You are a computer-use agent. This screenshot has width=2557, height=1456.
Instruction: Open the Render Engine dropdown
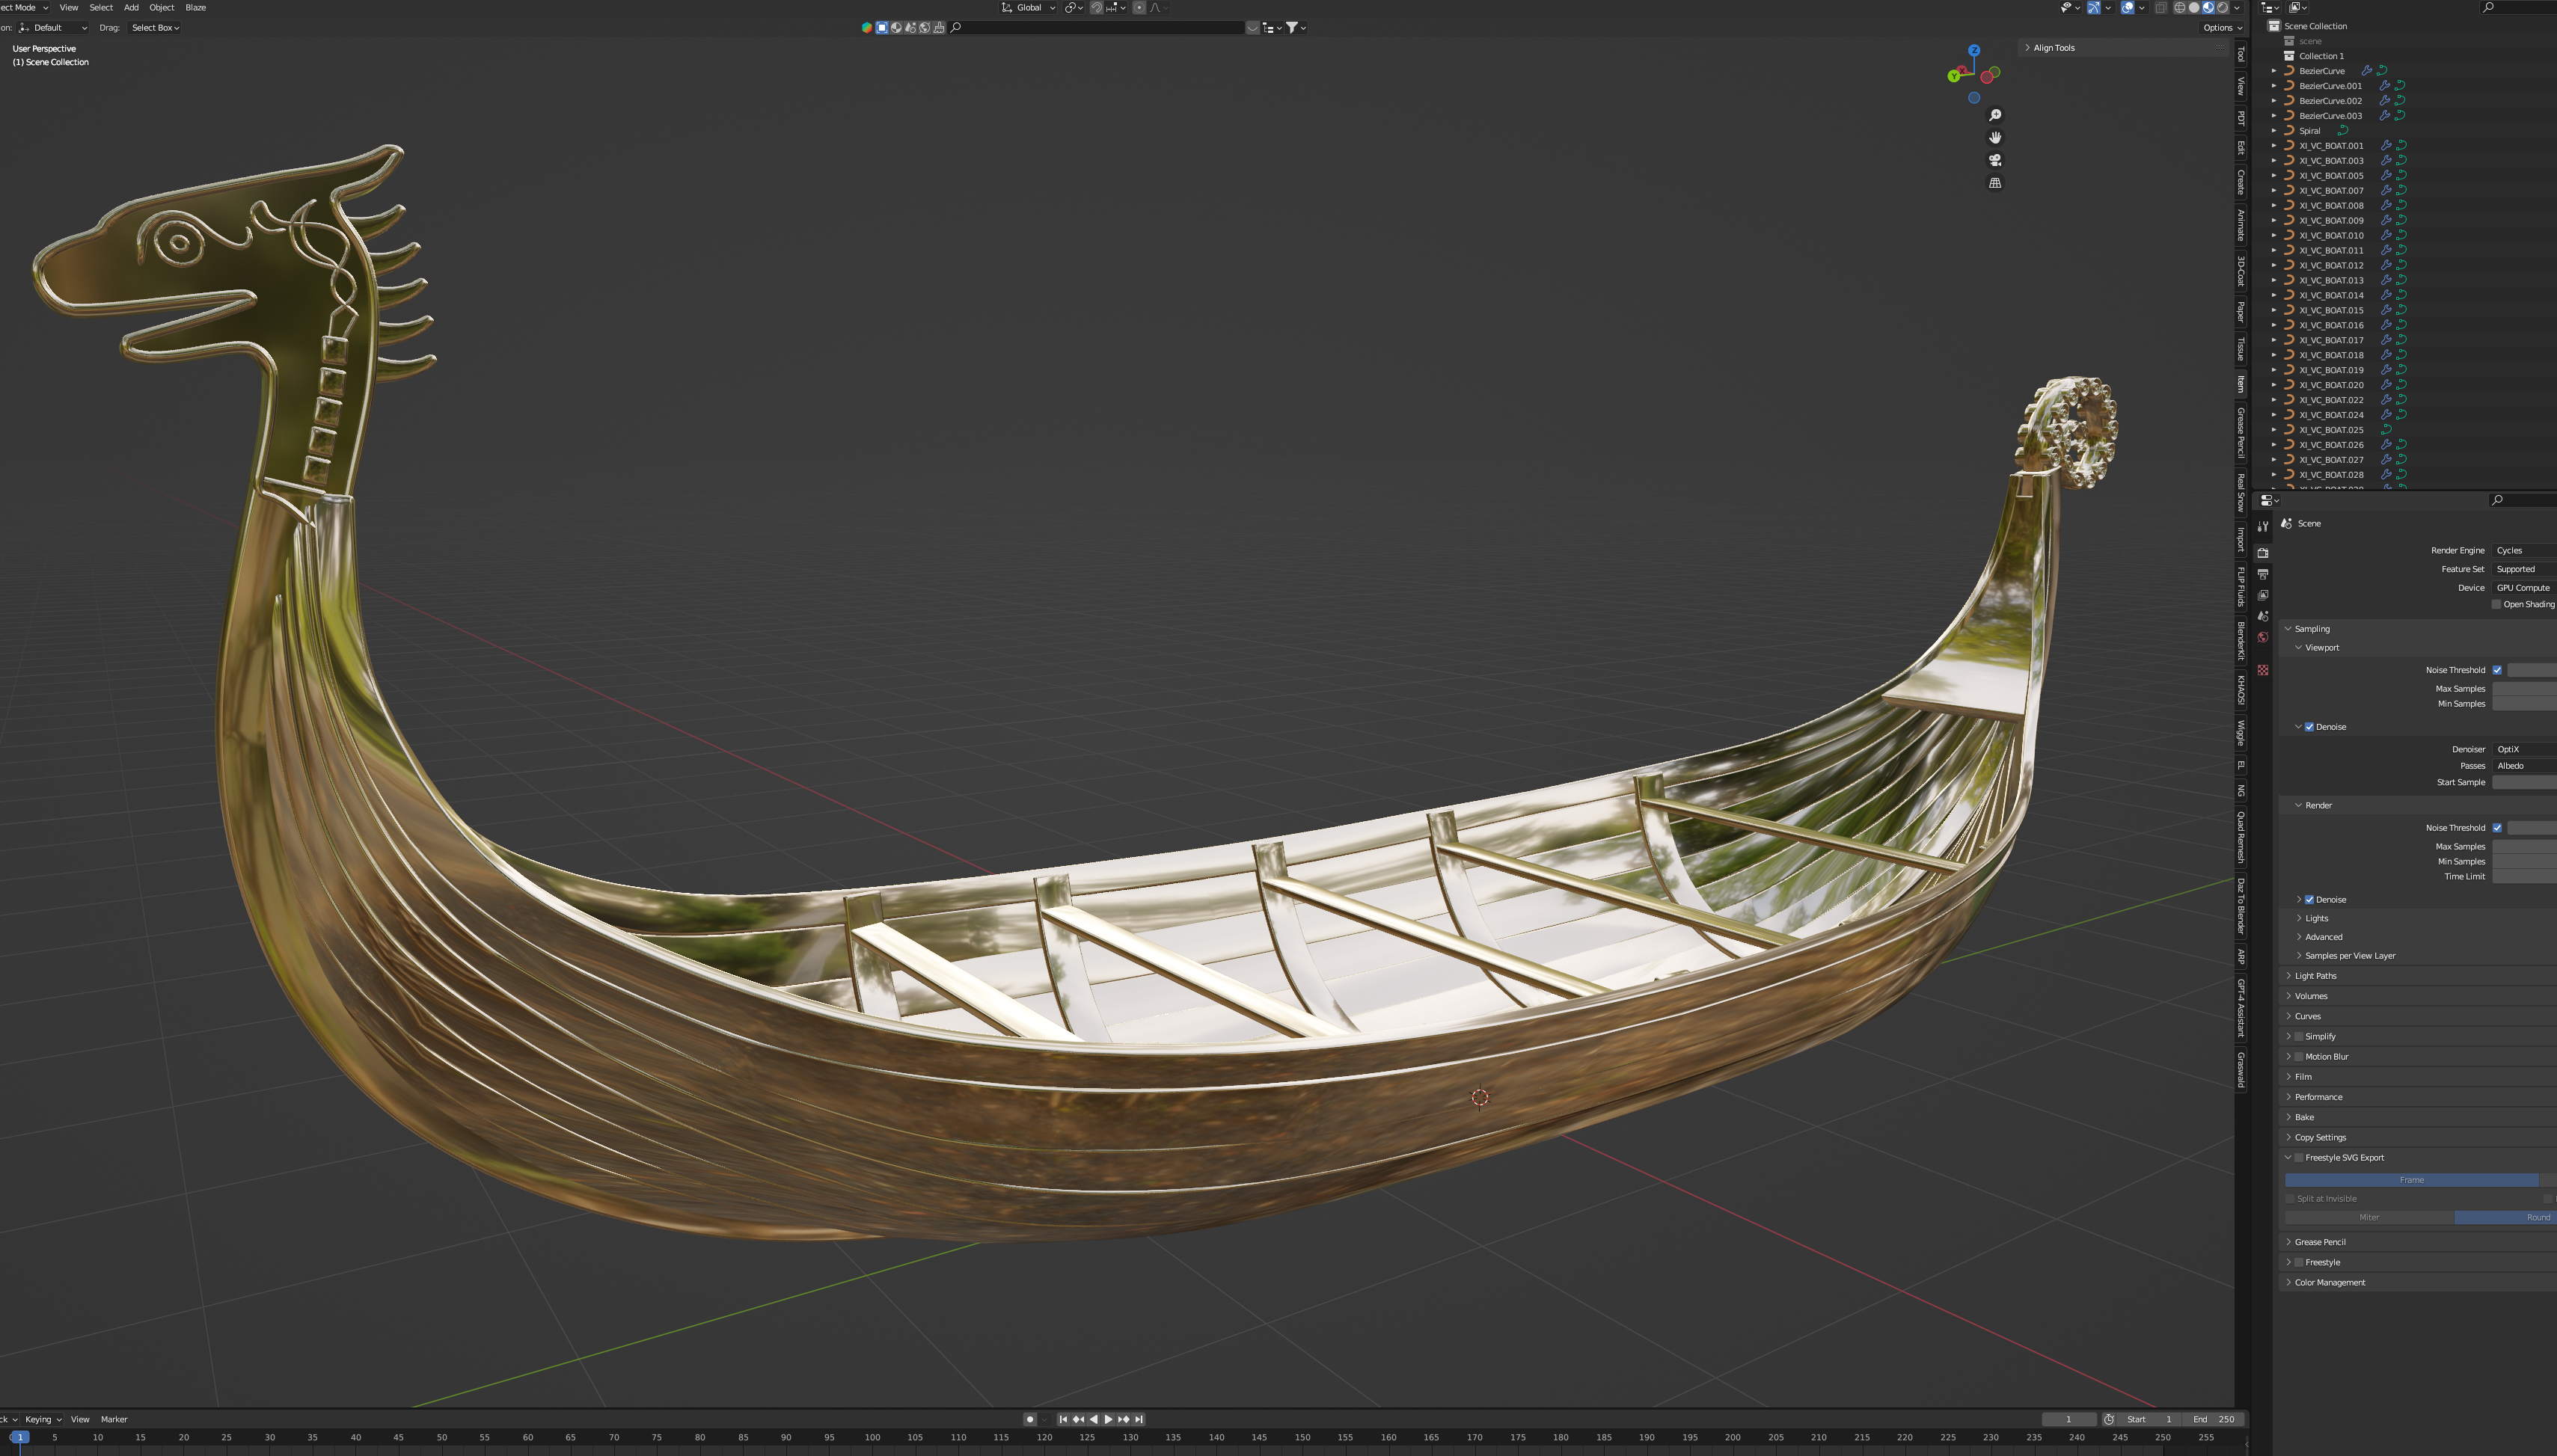pyautogui.click(x=2523, y=550)
